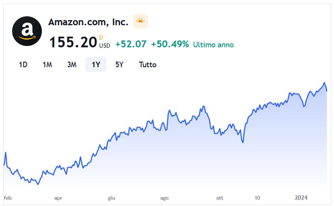The image size is (334, 206).
Task: Click the sun market status icon
Action: pyautogui.click(x=140, y=21)
